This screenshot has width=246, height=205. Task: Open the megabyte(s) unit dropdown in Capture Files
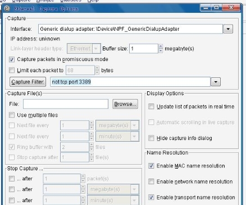[x=117, y=125]
